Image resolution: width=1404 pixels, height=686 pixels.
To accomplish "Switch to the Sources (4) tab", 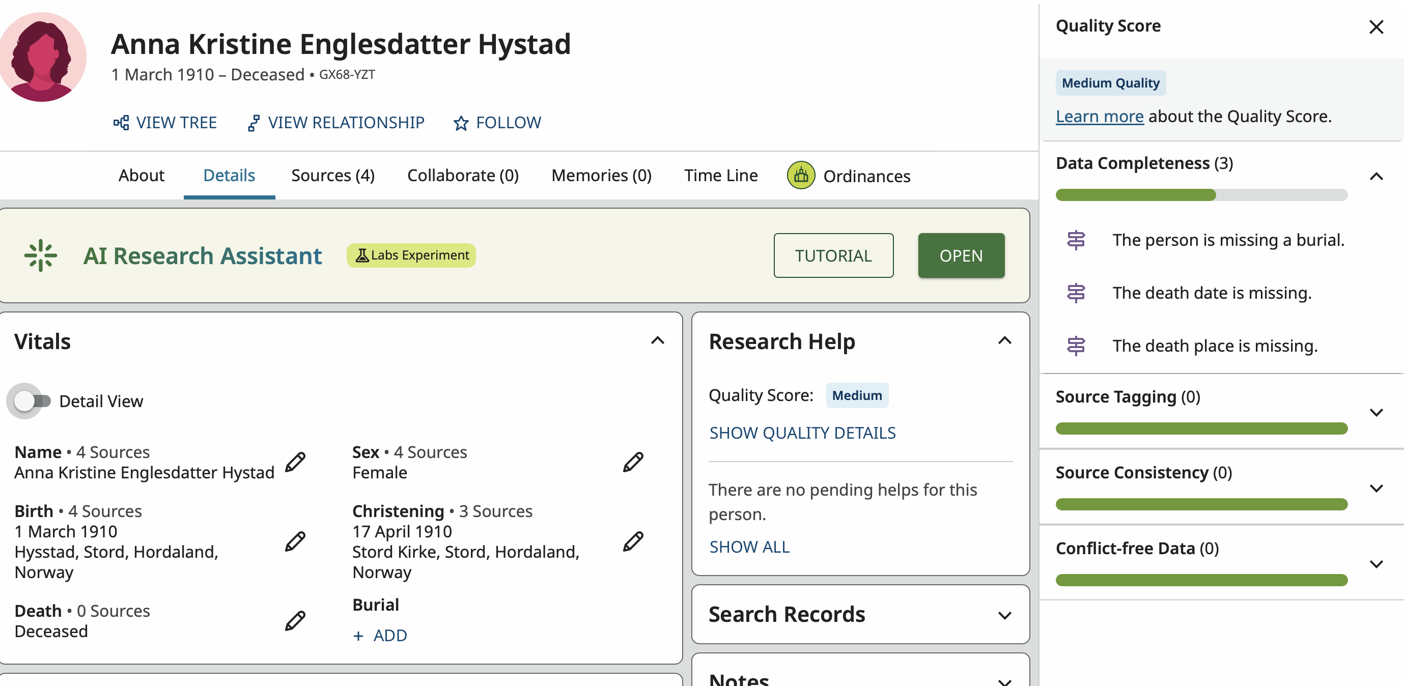I will click(x=332, y=176).
